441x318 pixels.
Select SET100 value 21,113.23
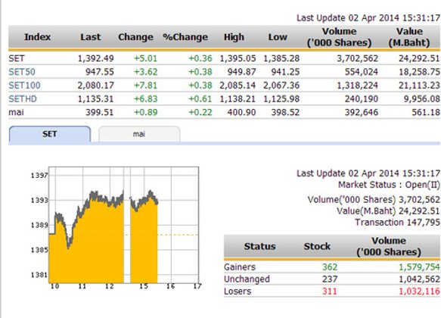(x=419, y=86)
